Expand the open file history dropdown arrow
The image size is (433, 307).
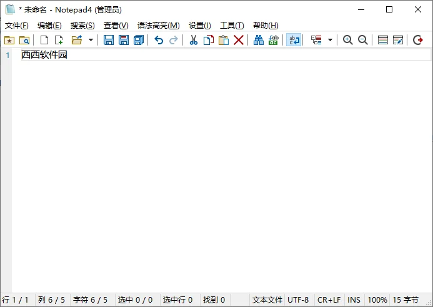pos(91,41)
